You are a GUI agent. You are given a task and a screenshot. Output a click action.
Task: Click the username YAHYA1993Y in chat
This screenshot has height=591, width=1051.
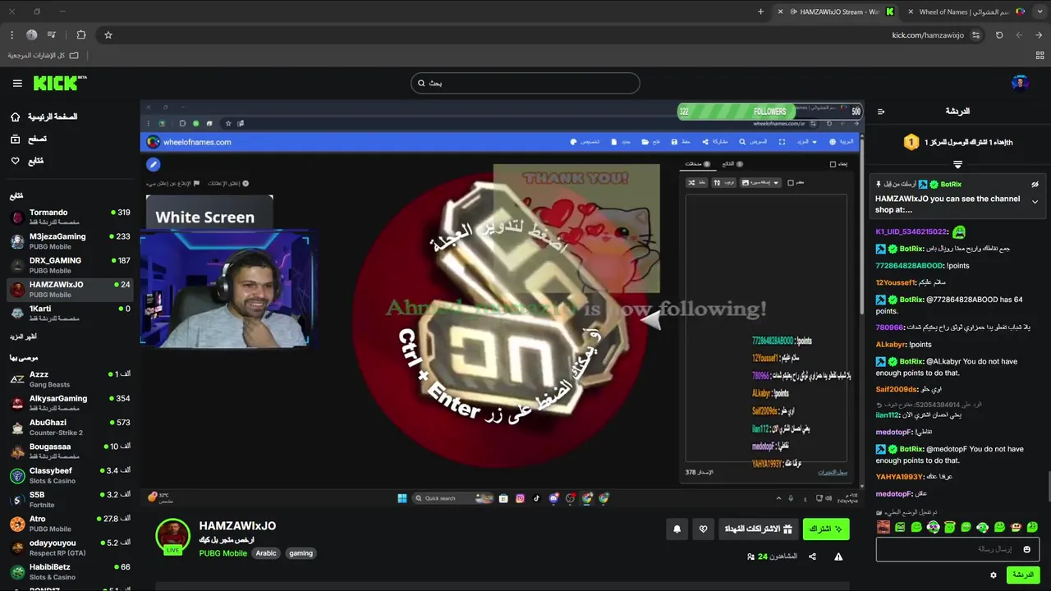click(900, 477)
